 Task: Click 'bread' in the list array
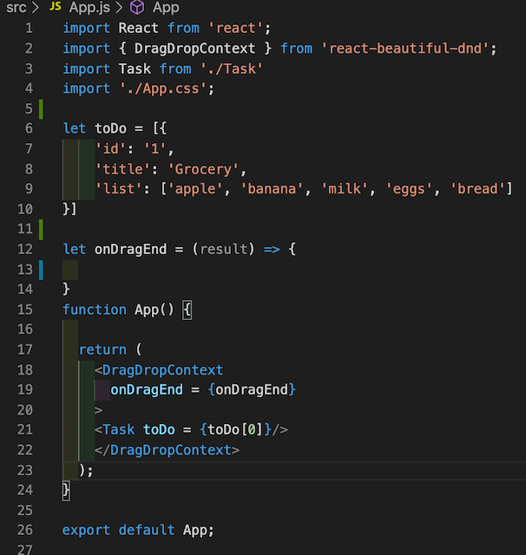(x=477, y=189)
